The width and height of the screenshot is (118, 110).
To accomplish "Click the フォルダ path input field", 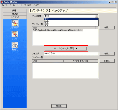I will [x=71, y=54].
